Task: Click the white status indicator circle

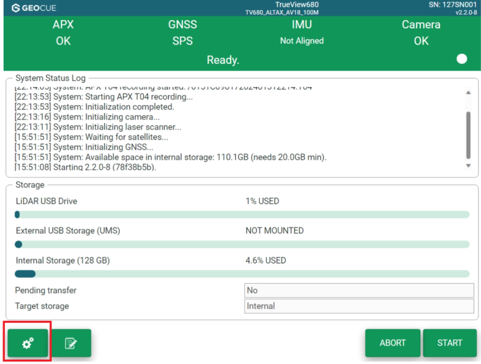Action: point(462,59)
